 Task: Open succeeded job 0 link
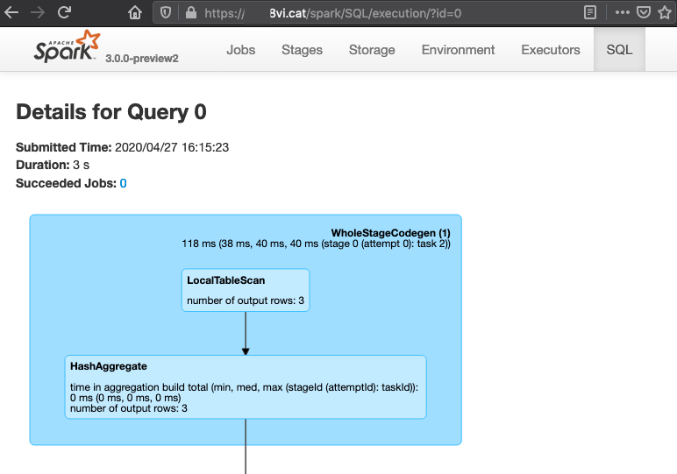123,183
